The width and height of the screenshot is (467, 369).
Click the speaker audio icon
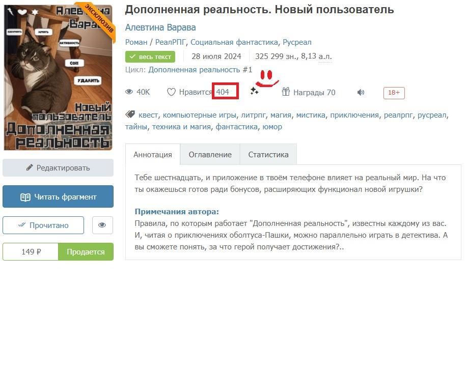[x=361, y=93]
